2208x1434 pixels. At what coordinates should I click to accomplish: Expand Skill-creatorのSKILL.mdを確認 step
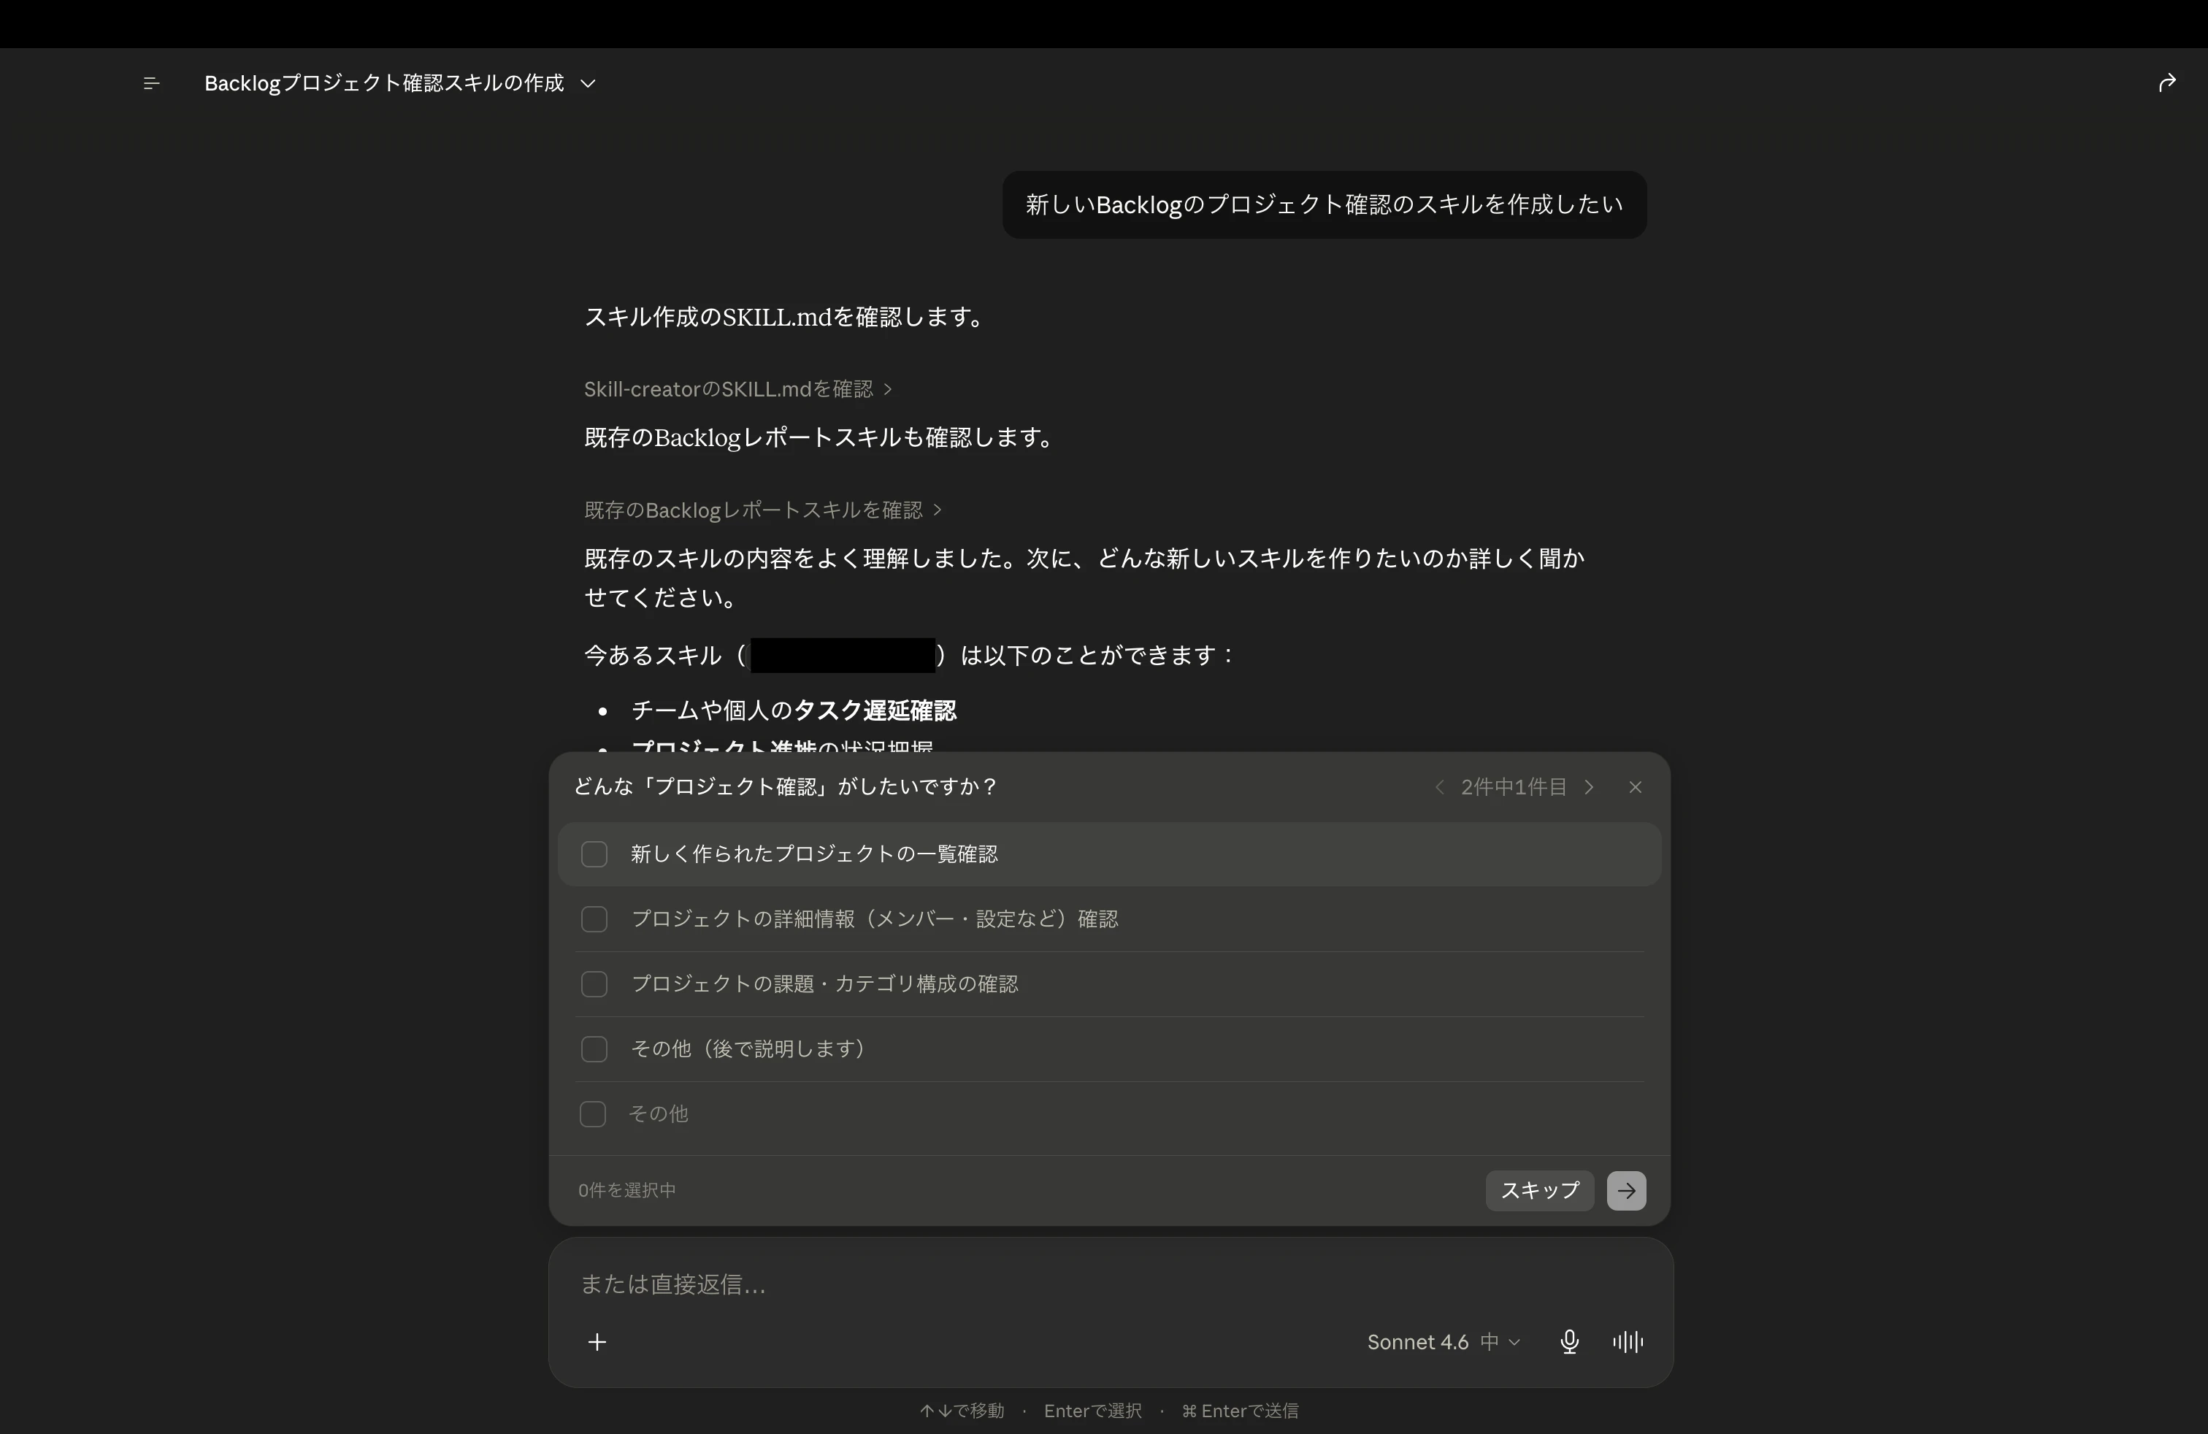tap(737, 390)
